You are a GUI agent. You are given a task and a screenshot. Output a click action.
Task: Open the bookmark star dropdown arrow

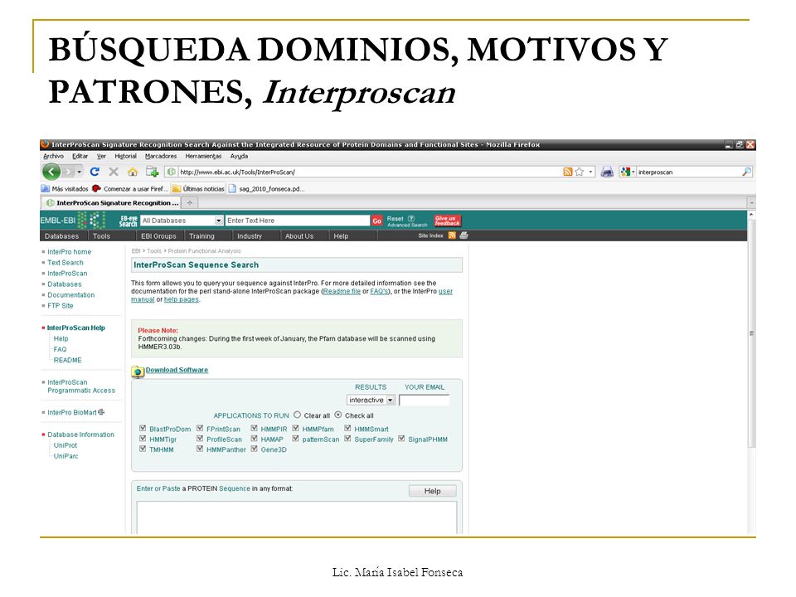(x=590, y=172)
